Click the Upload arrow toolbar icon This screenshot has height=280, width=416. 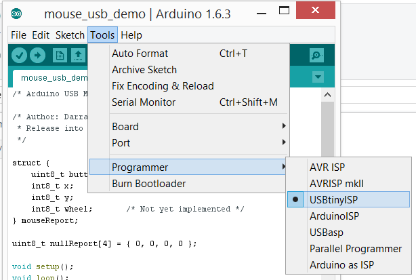click(38, 56)
